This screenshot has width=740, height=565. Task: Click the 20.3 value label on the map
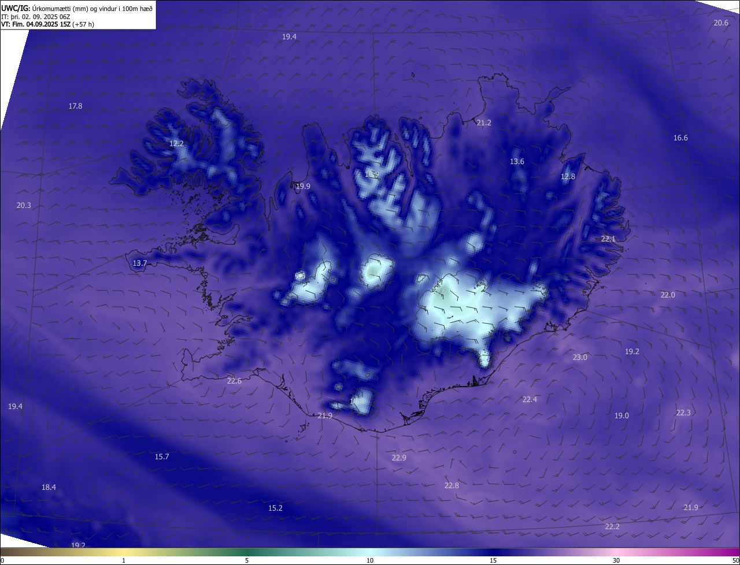pyautogui.click(x=24, y=206)
